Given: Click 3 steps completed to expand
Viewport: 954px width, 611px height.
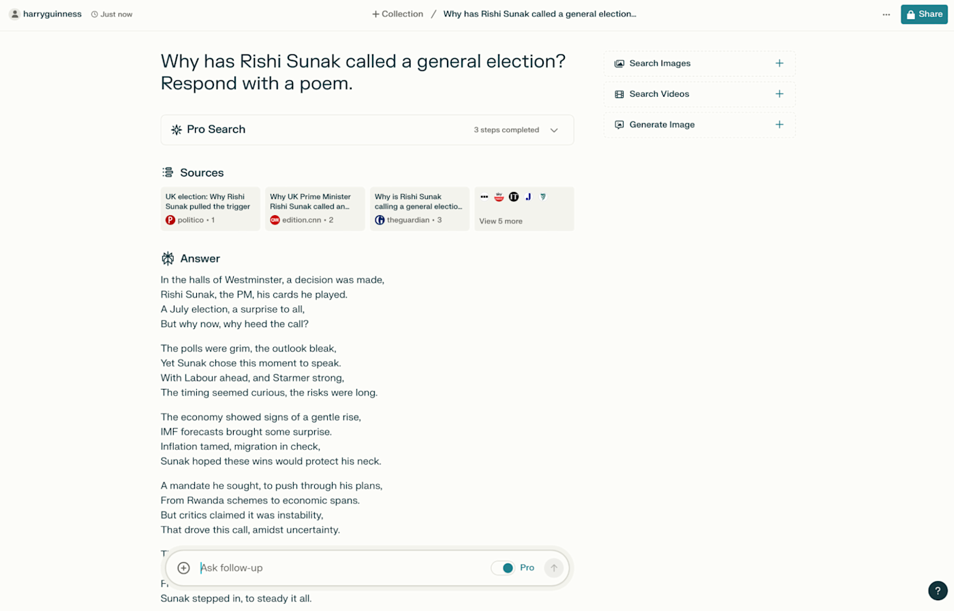Looking at the screenshot, I should 506,130.
